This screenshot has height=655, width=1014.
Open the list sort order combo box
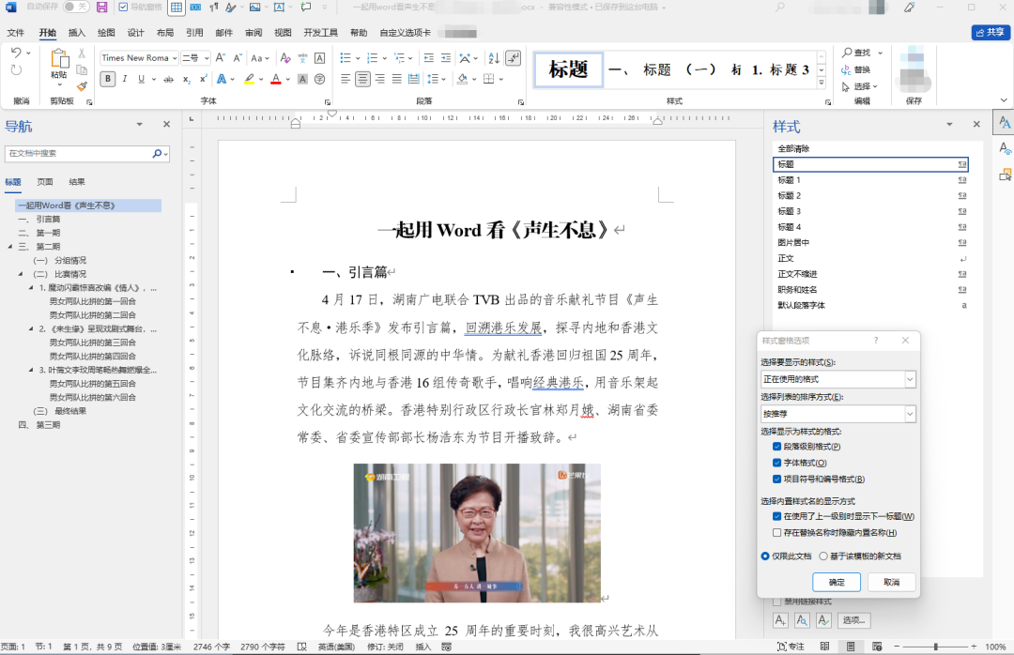(x=838, y=414)
